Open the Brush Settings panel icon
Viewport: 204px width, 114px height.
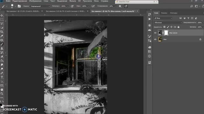[x=149, y=36]
